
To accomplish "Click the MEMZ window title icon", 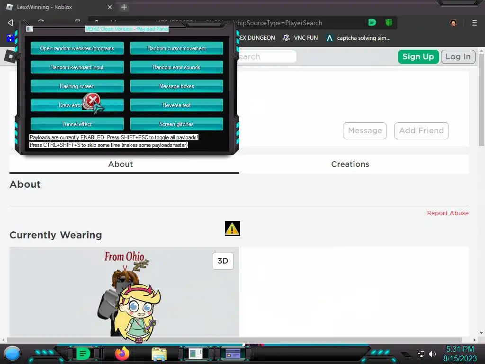I will click(x=29, y=29).
